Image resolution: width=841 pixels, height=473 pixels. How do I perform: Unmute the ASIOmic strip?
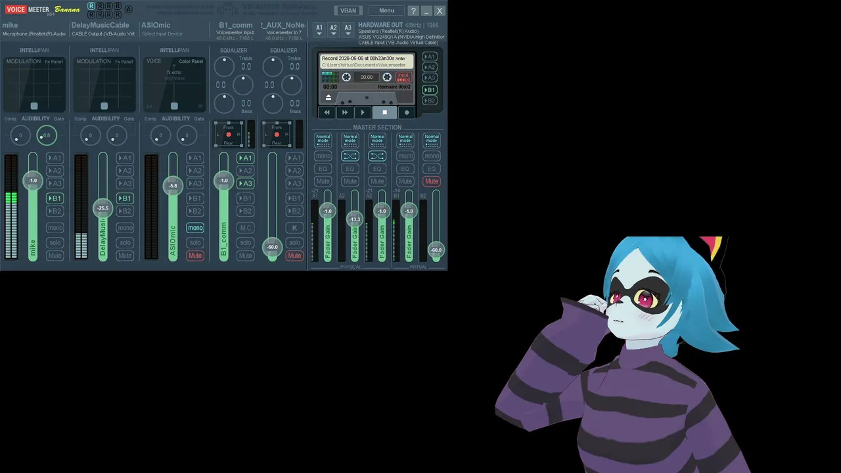tap(195, 256)
